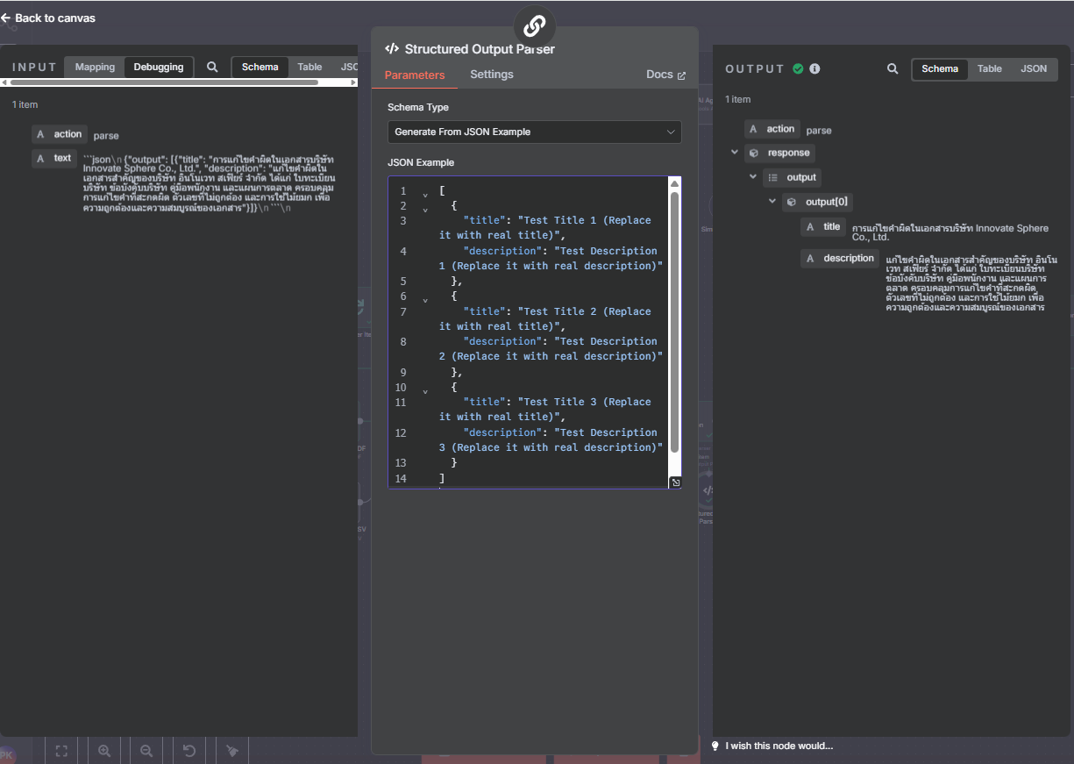Click the object cube icon on 'response'
This screenshot has width=1074, height=764.
[x=754, y=153]
